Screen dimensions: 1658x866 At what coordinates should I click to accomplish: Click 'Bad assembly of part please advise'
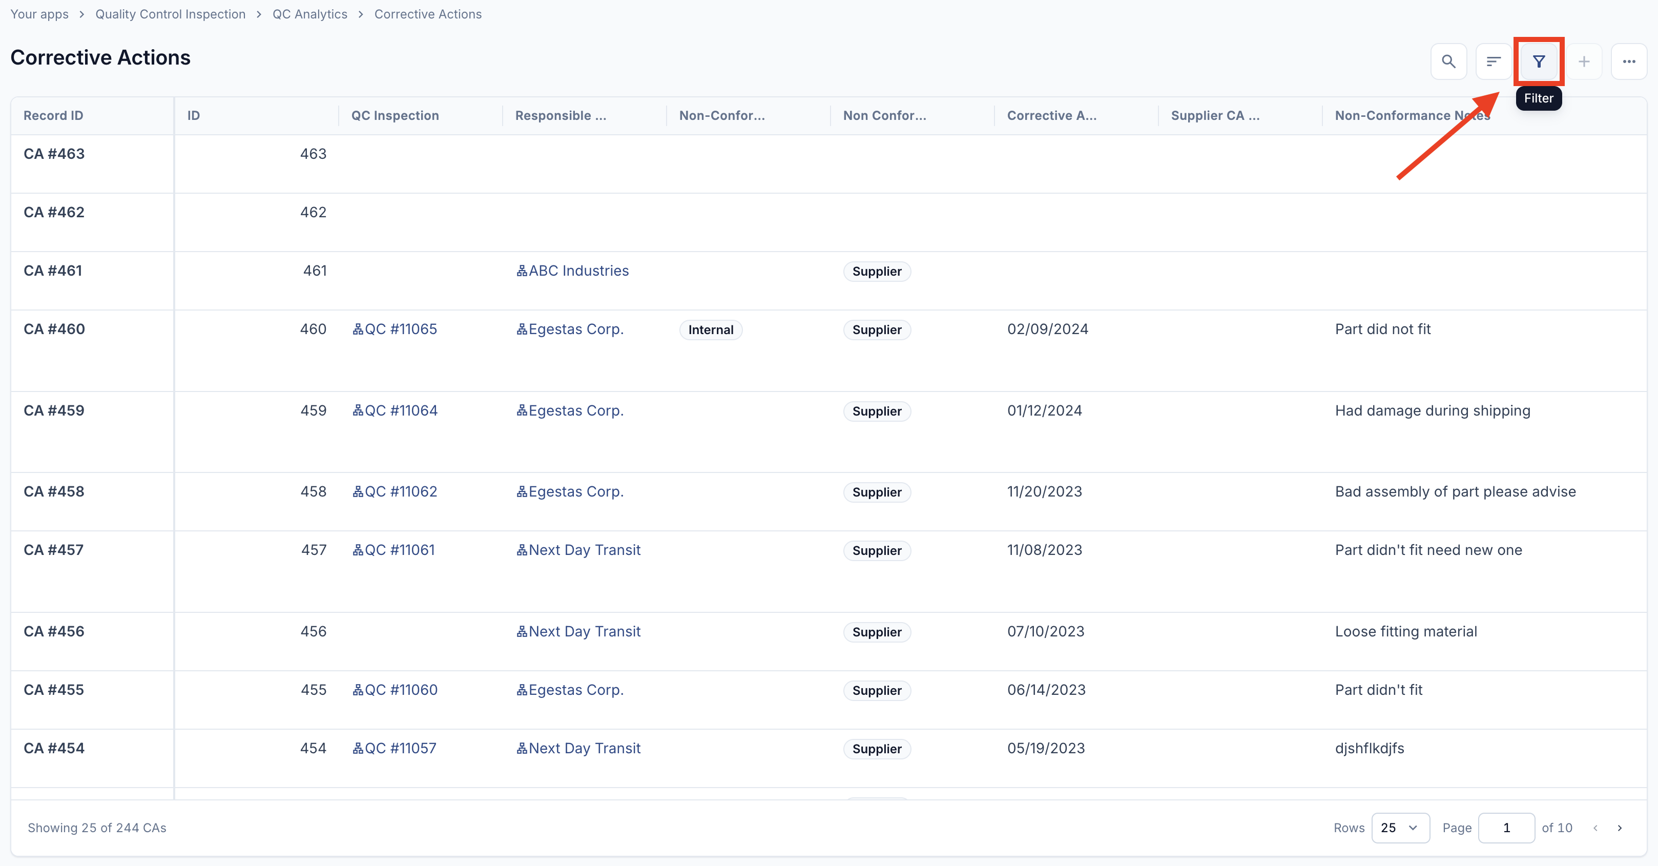tap(1455, 492)
